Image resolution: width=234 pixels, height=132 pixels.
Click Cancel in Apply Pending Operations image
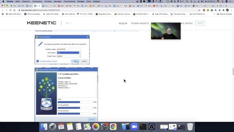pyautogui.click(x=92, y=120)
